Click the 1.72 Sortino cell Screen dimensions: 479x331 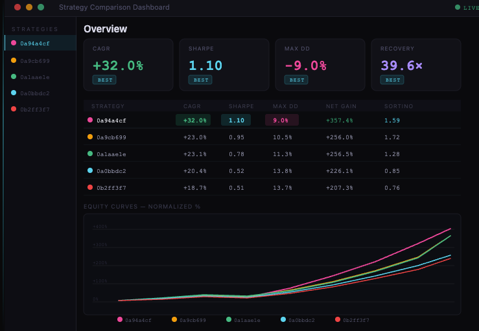click(x=392, y=137)
